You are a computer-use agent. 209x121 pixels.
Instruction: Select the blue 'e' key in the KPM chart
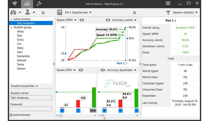coord(62,110)
